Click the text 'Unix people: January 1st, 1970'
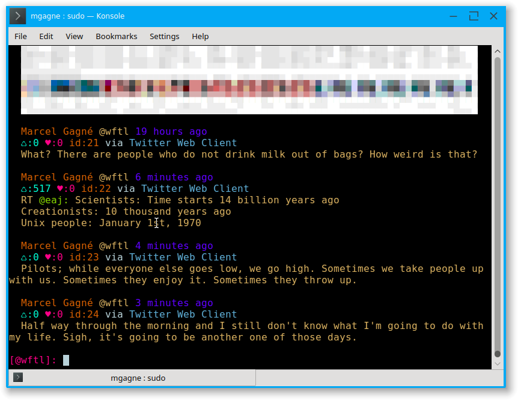This screenshot has width=518, height=400. tap(111, 223)
